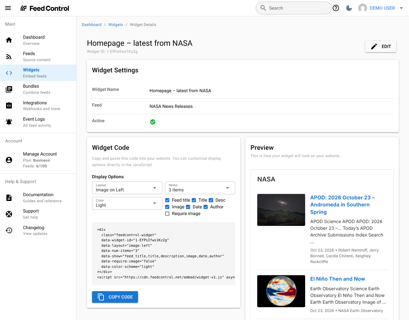Viewport: 409px width, 320px height.
Task: Click the NASA News Releases feed value
Action: (171, 106)
